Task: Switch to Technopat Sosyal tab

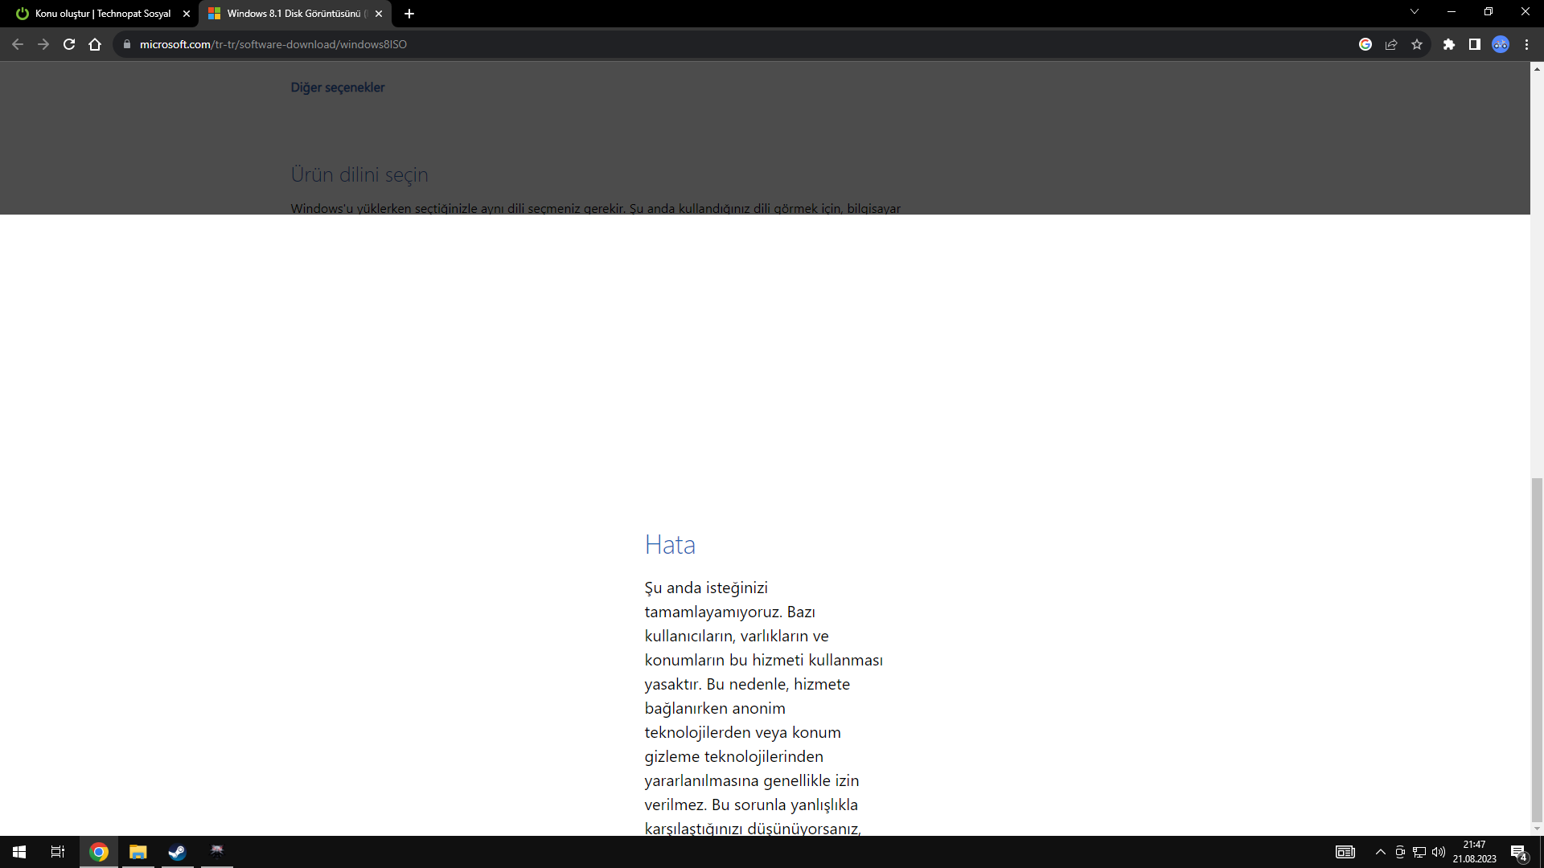Action: click(103, 14)
